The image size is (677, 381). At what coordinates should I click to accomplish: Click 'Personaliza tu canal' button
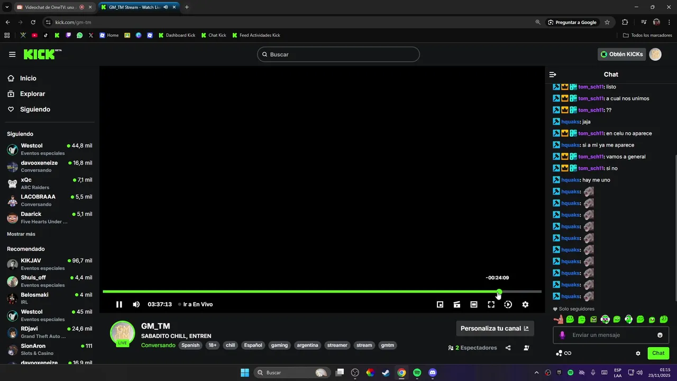point(495,329)
